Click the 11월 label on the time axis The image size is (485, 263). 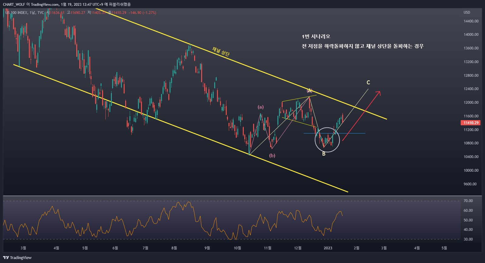(x=268, y=248)
